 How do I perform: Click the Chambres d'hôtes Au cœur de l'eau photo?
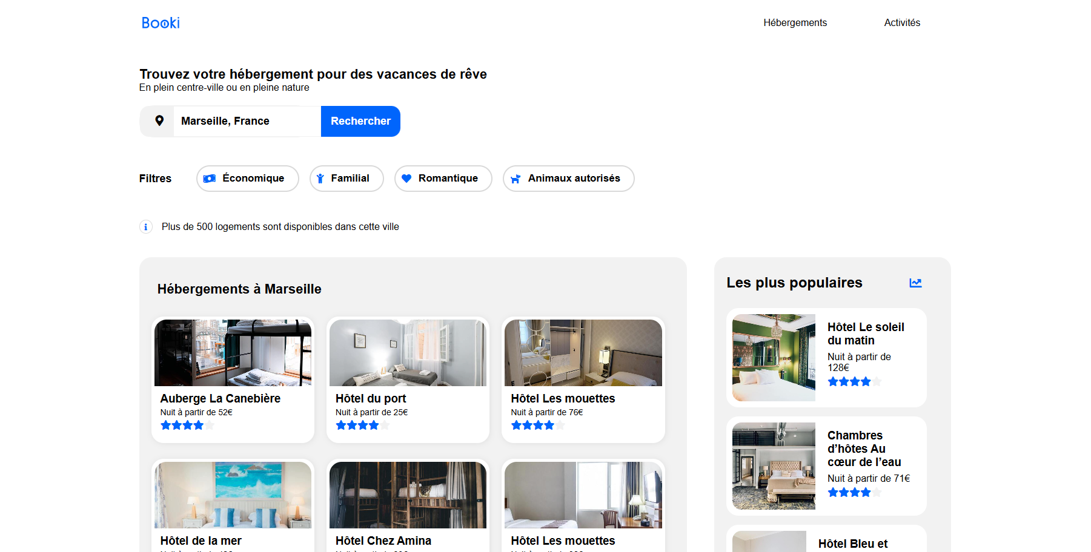(773, 466)
